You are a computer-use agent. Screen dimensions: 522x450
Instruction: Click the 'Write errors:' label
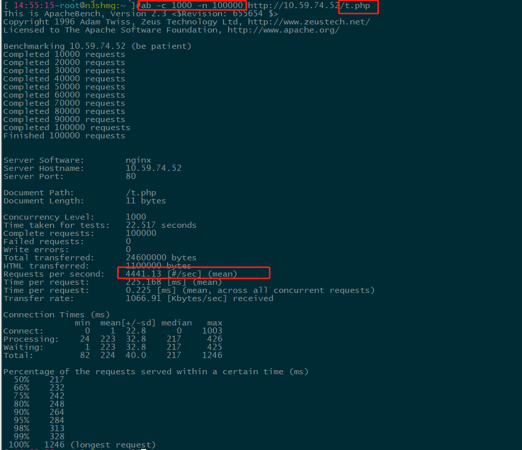(36, 250)
